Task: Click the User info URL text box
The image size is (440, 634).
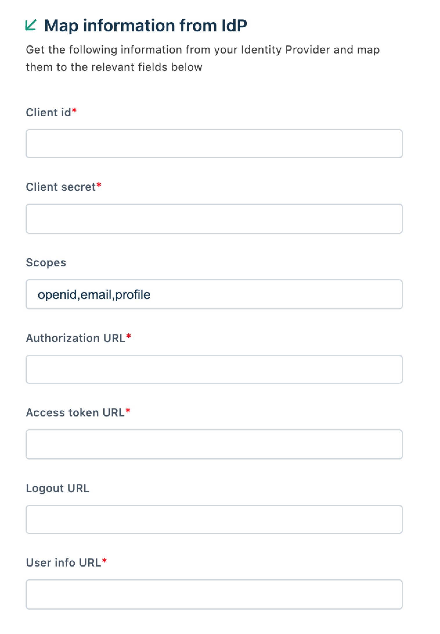Action: [214, 594]
